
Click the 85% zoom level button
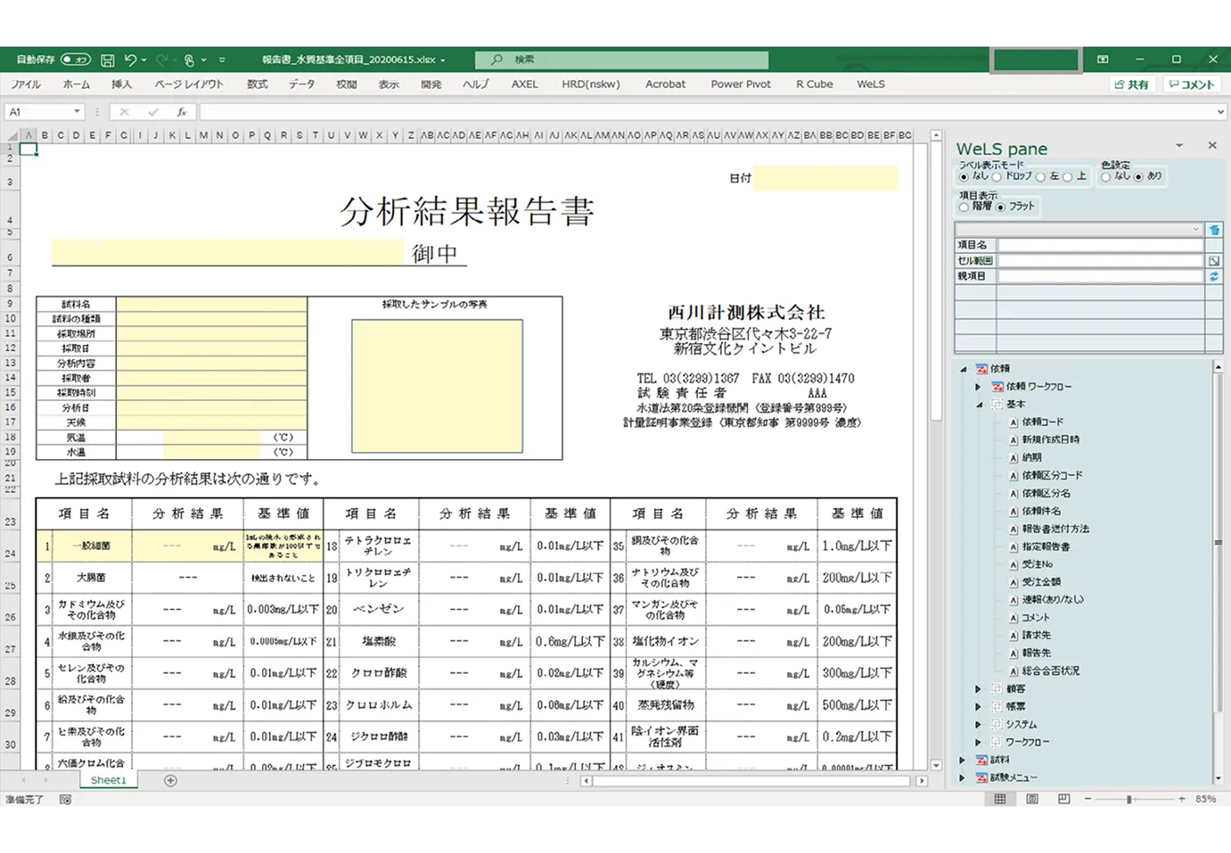1206,798
